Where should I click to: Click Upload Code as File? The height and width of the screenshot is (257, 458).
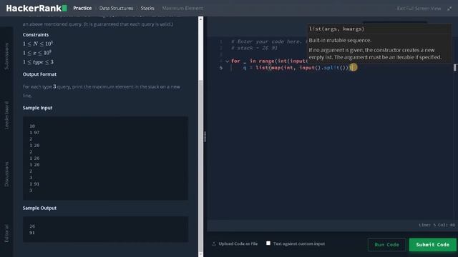coord(238,243)
